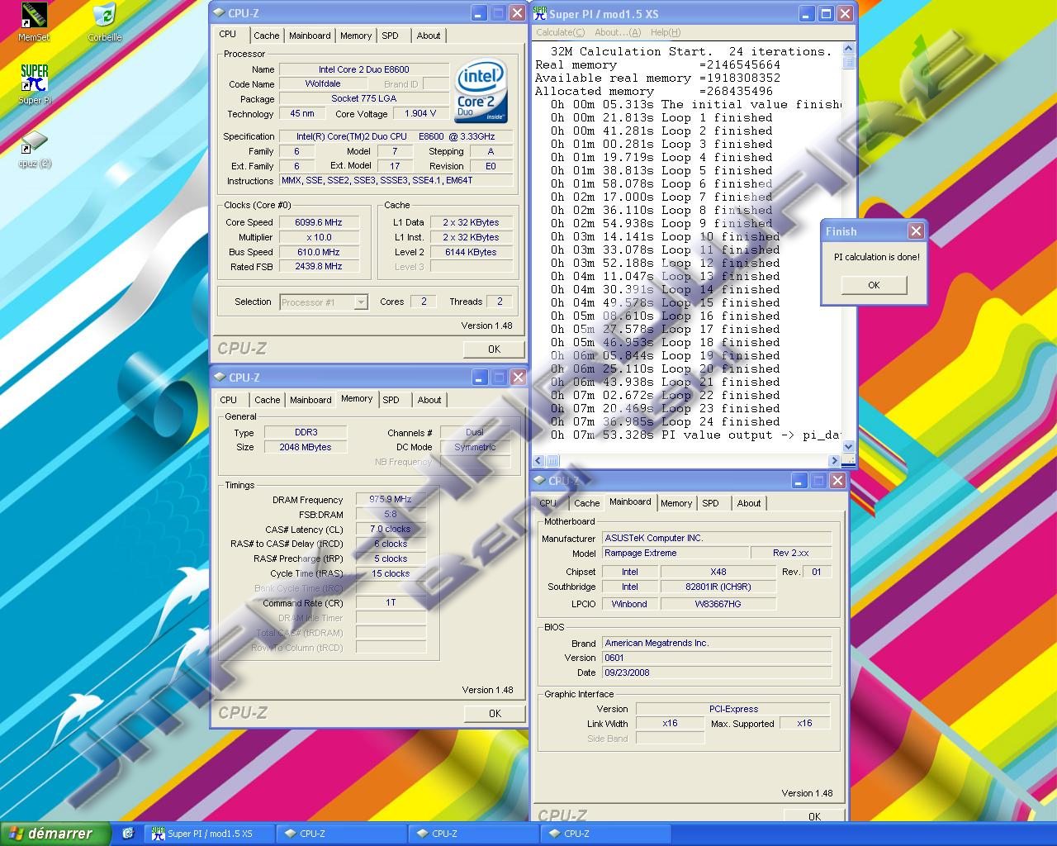Click the Mainboard CPU-Z window title icon
The image size is (1057, 846).
coord(540,481)
